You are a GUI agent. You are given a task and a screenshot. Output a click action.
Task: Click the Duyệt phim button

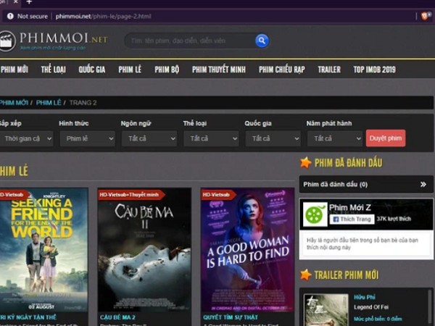[x=386, y=138]
